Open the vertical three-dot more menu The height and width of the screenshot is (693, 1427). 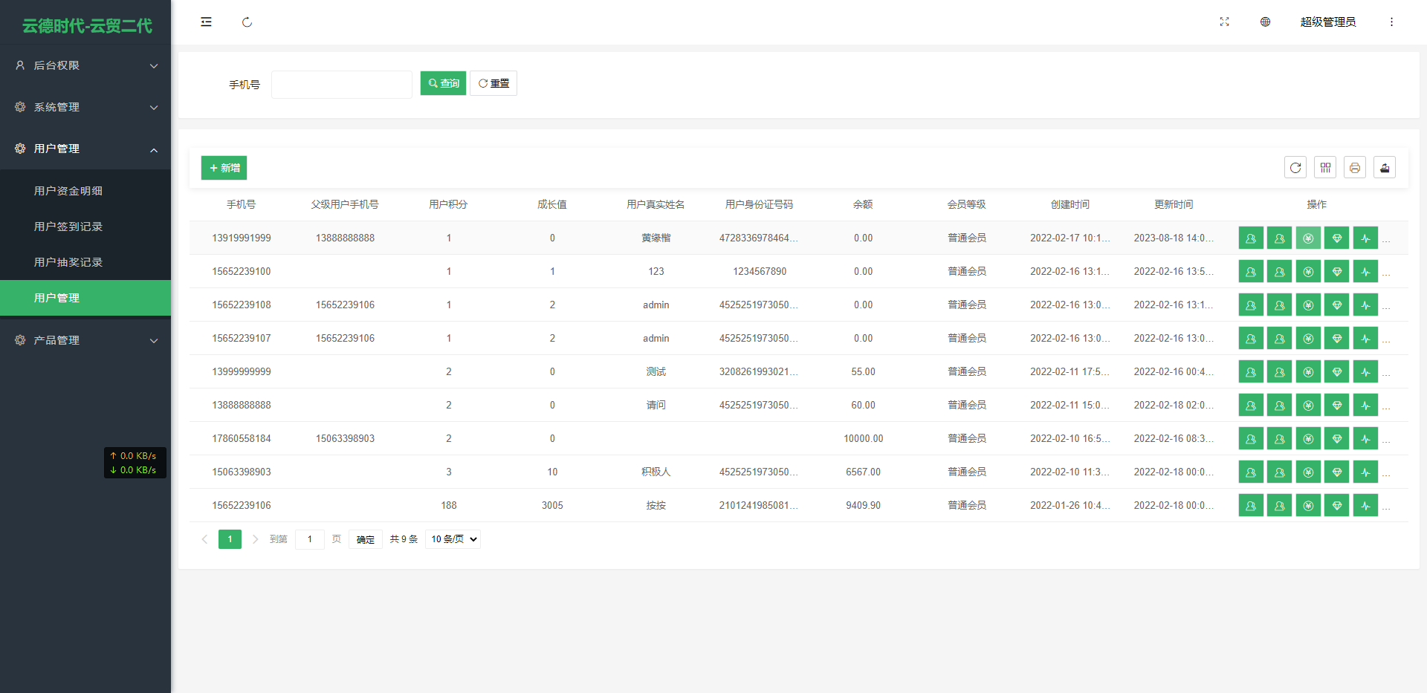pyautogui.click(x=1391, y=22)
